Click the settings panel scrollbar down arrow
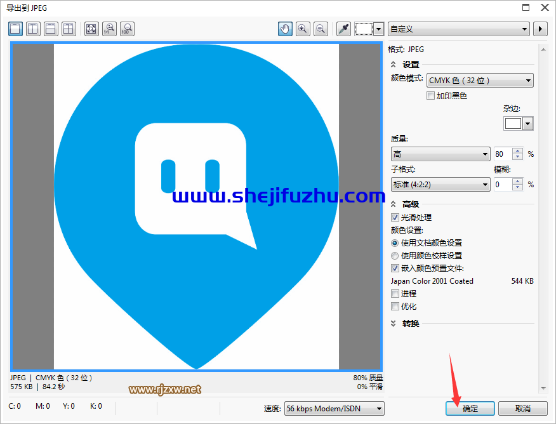 [x=543, y=388]
